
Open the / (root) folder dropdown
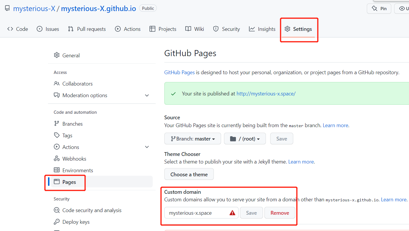(245, 139)
